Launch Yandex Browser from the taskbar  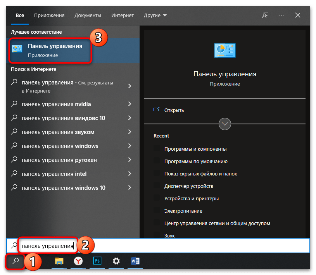(78, 261)
